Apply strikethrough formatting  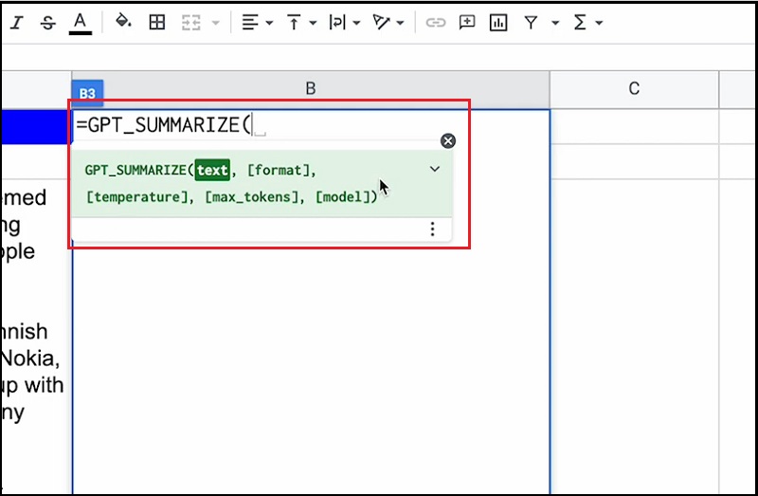coord(48,23)
